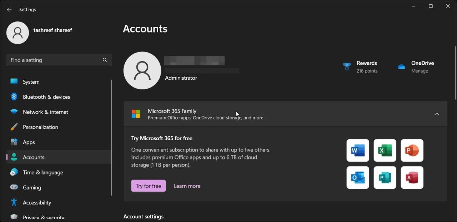Click the Privacy & security shield icon
The width and height of the screenshot is (457, 222).
tap(14, 217)
